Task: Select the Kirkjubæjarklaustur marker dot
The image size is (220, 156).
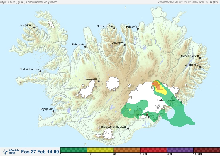Action: click(x=128, y=128)
